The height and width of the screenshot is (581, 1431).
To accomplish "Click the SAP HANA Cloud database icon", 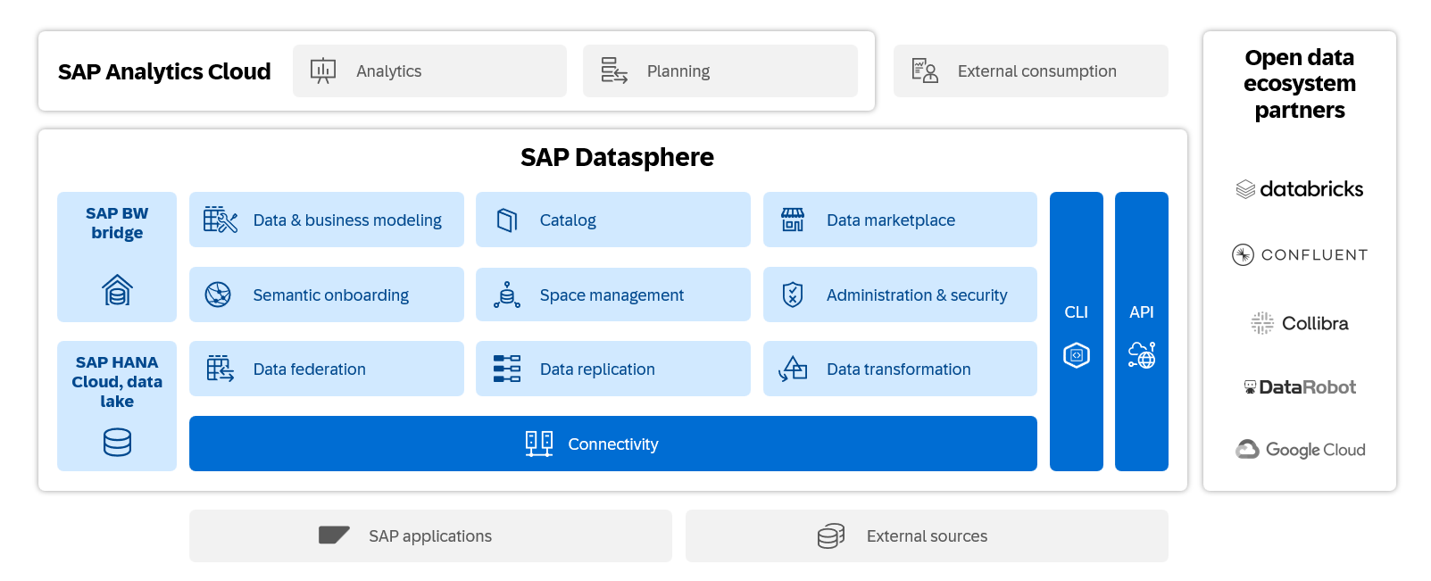I will pos(117,442).
